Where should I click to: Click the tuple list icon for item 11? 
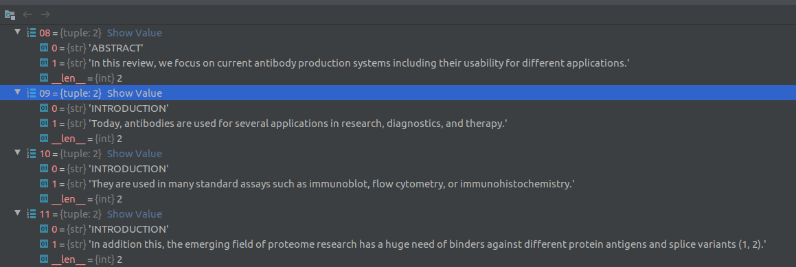(x=32, y=213)
